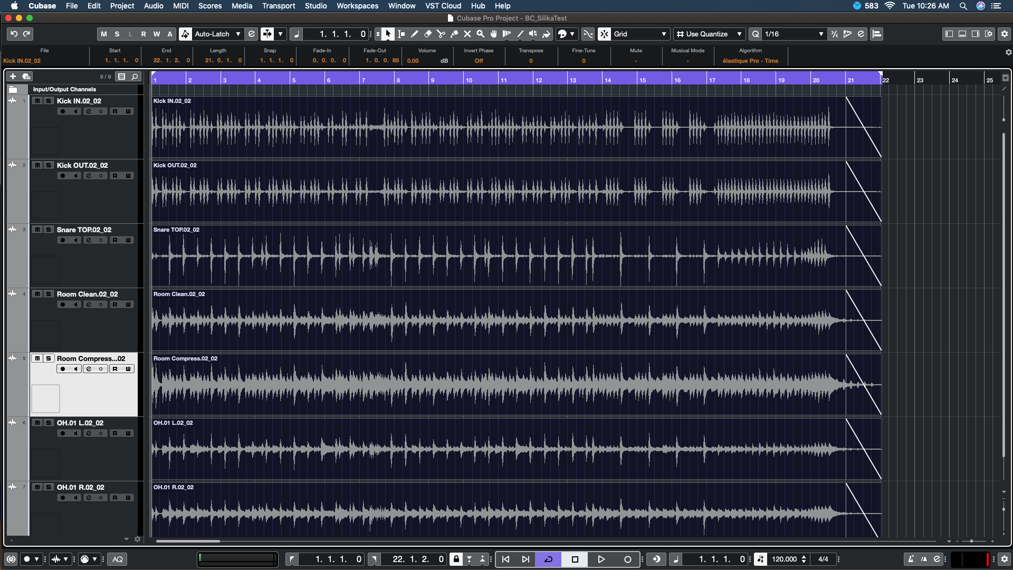
Task: Open the Transport menu
Action: (x=279, y=6)
